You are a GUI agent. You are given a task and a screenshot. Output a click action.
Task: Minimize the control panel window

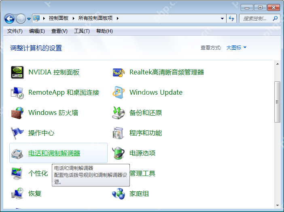[247, 8]
